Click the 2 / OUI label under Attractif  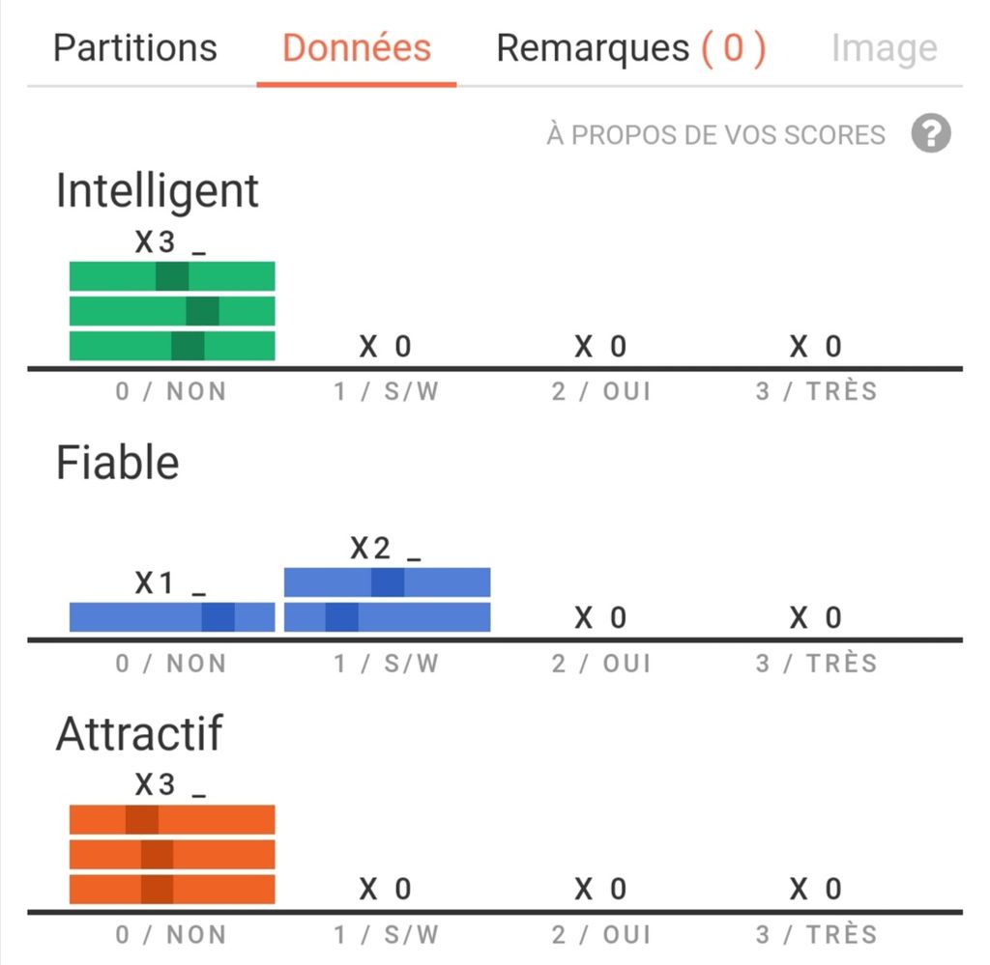tap(601, 935)
